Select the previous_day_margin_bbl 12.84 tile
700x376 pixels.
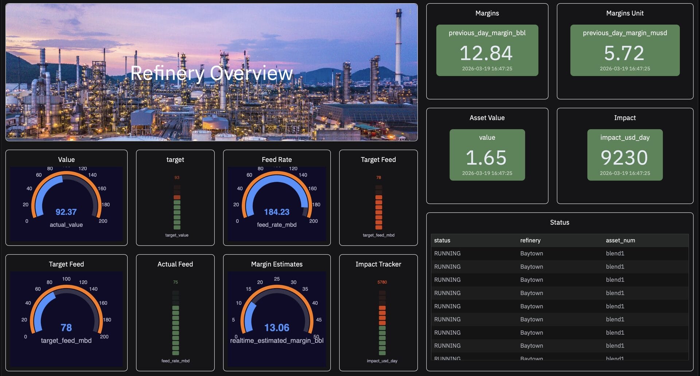[487, 50]
